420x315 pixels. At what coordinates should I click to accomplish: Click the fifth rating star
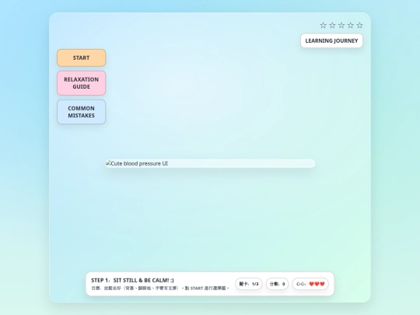[x=360, y=26]
